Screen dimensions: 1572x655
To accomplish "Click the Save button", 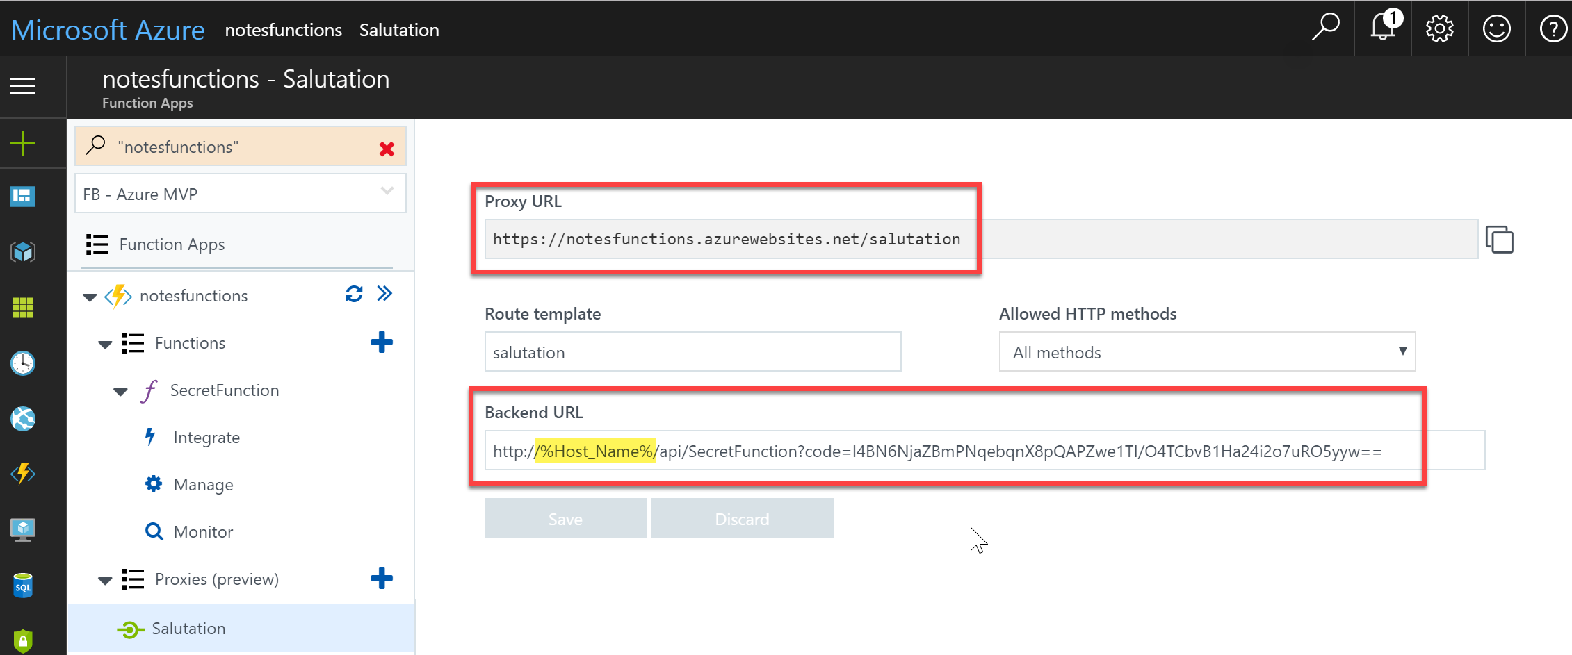I will point(565,519).
